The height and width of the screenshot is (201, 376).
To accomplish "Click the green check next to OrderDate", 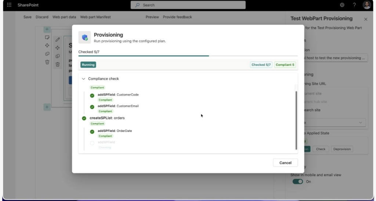I will [x=92, y=132].
